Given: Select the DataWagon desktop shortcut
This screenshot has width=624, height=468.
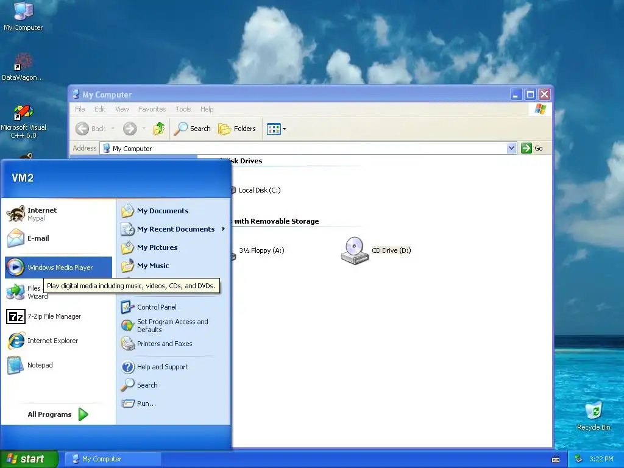Looking at the screenshot, I should pos(23,67).
